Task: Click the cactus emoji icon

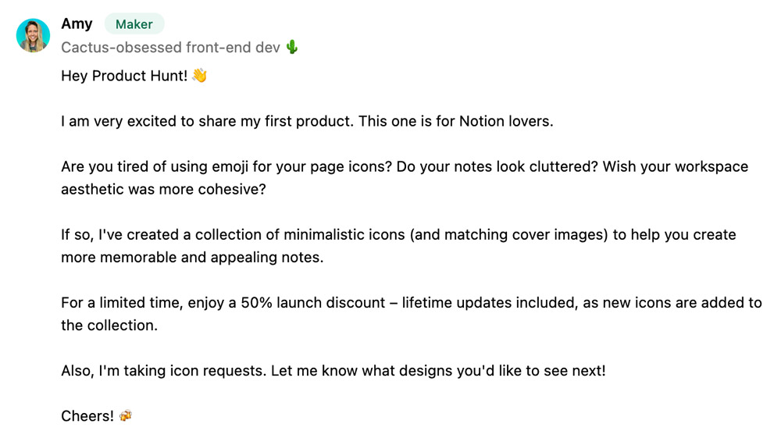Action: pyautogui.click(x=292, y=48)
